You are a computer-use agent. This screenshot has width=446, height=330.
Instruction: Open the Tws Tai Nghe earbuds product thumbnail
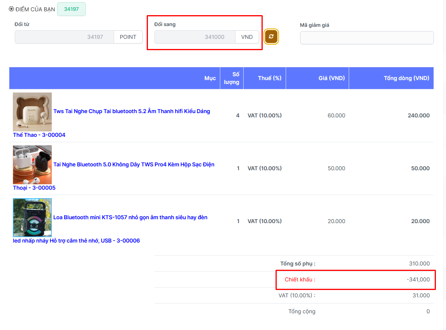pyautogui.click(x=32, y=112)
